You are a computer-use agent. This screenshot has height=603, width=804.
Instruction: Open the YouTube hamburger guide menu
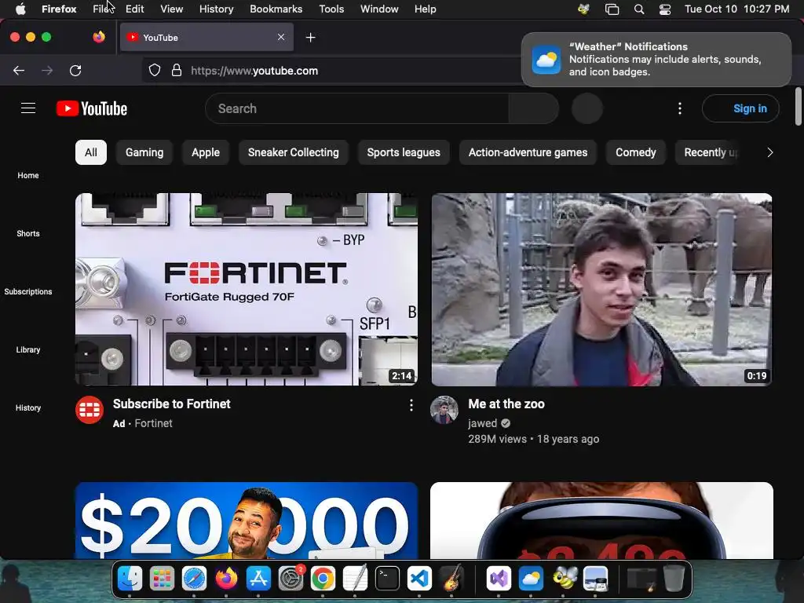click(x=28, y=108)
